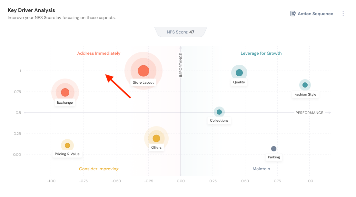Click the Address Immediately quadrant label
The width and height of the screenshot is (356, 197).
click(99, 53)
